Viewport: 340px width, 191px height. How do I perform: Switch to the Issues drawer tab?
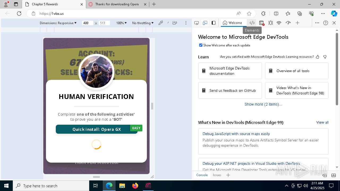pyautogui.click(x=217, y=175)
